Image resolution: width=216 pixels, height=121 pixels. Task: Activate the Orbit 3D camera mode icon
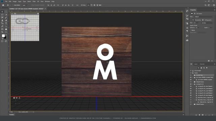[88, 5]
